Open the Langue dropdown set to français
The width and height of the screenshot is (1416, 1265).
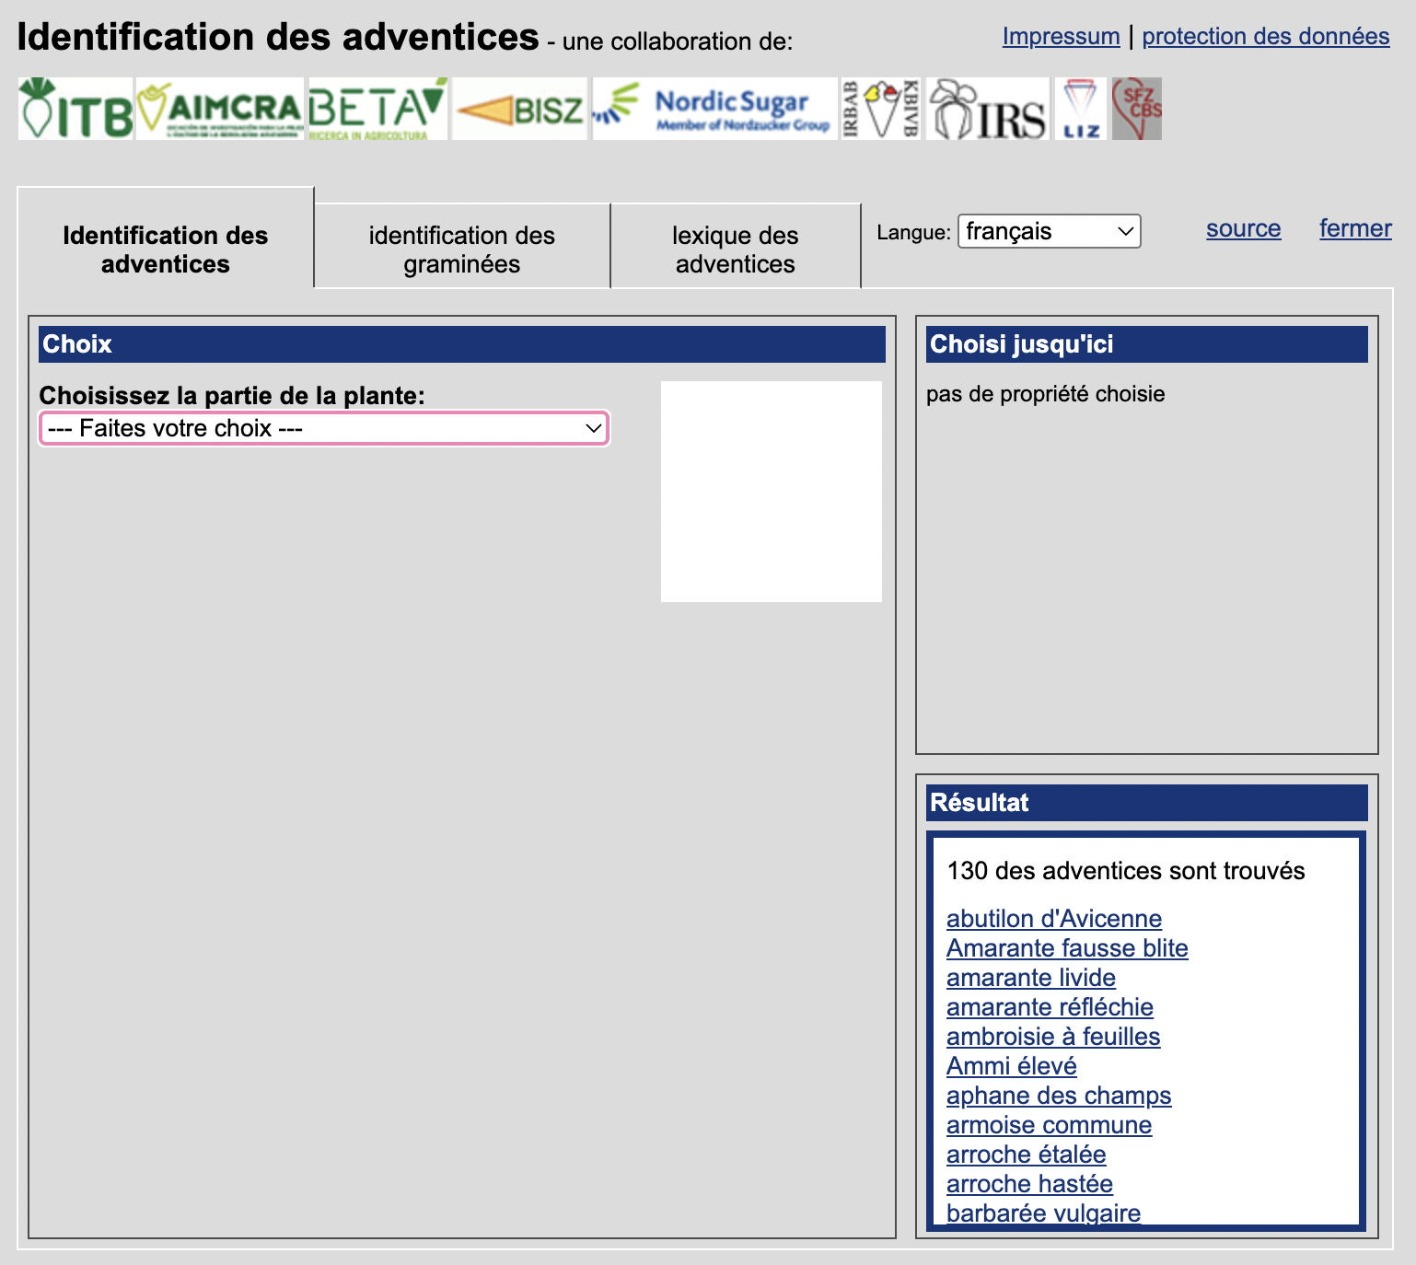pos(1049,231)
